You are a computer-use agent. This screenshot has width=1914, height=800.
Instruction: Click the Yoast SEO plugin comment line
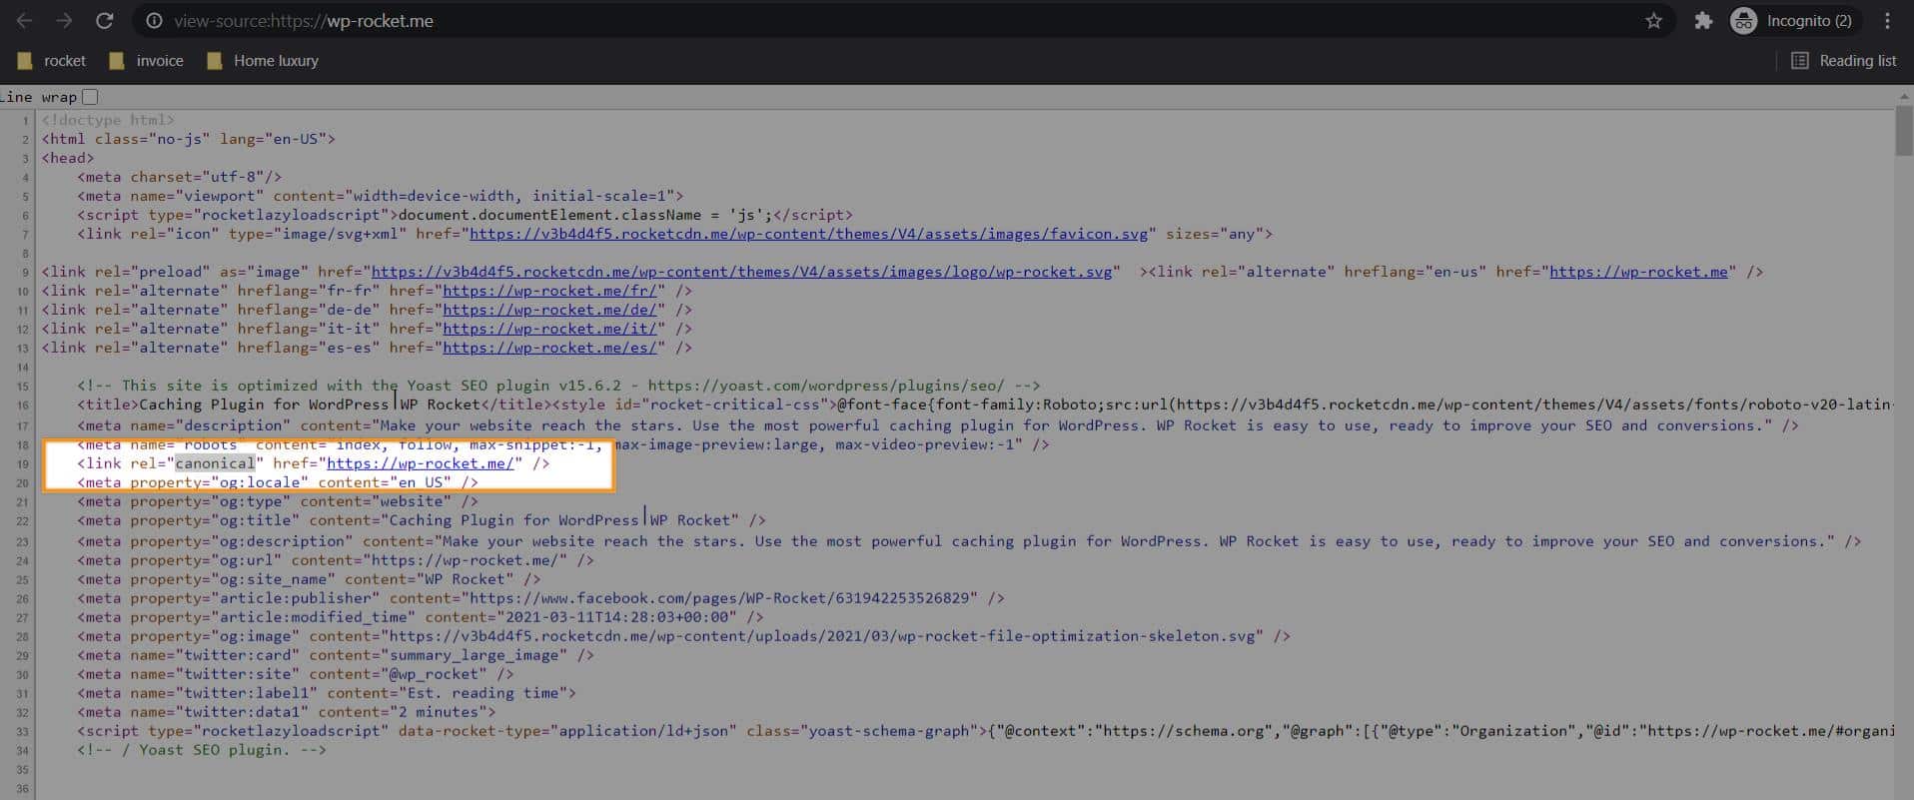pyautogui.click(x=558, y=386)
